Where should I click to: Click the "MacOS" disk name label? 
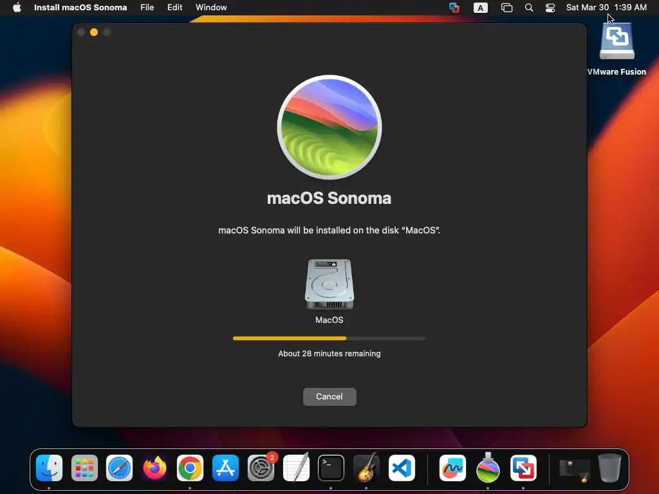329,320
